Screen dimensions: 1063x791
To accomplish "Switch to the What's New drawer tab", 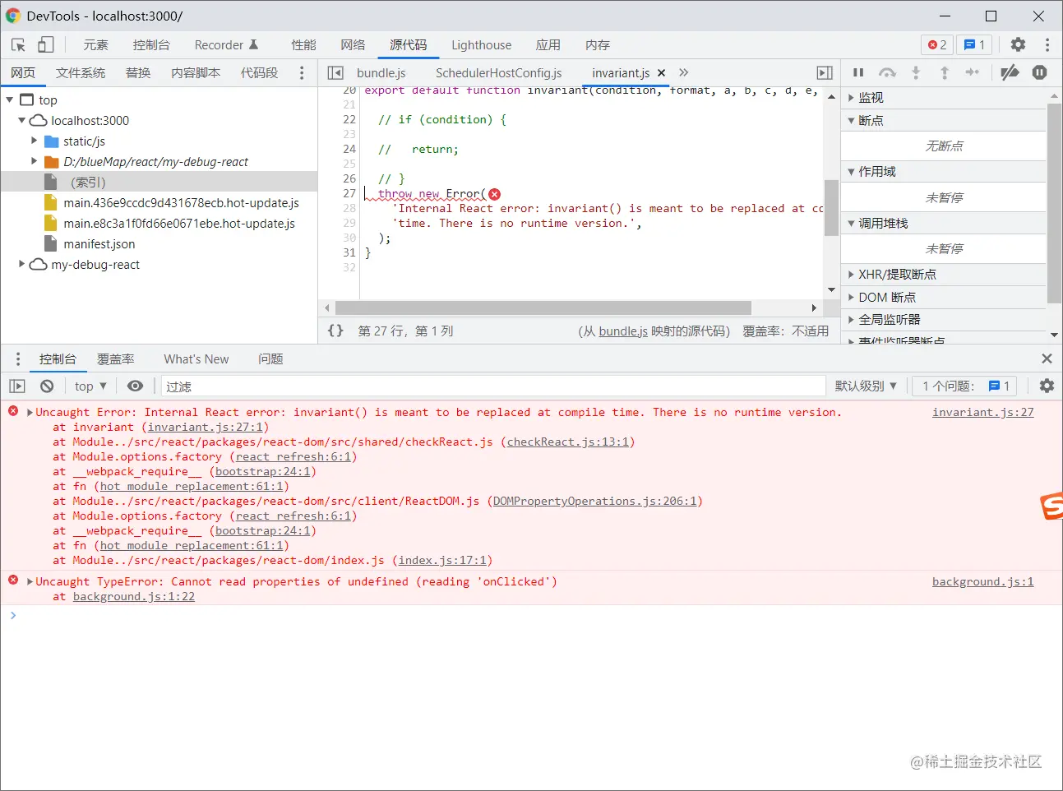I will pos(196,359).
